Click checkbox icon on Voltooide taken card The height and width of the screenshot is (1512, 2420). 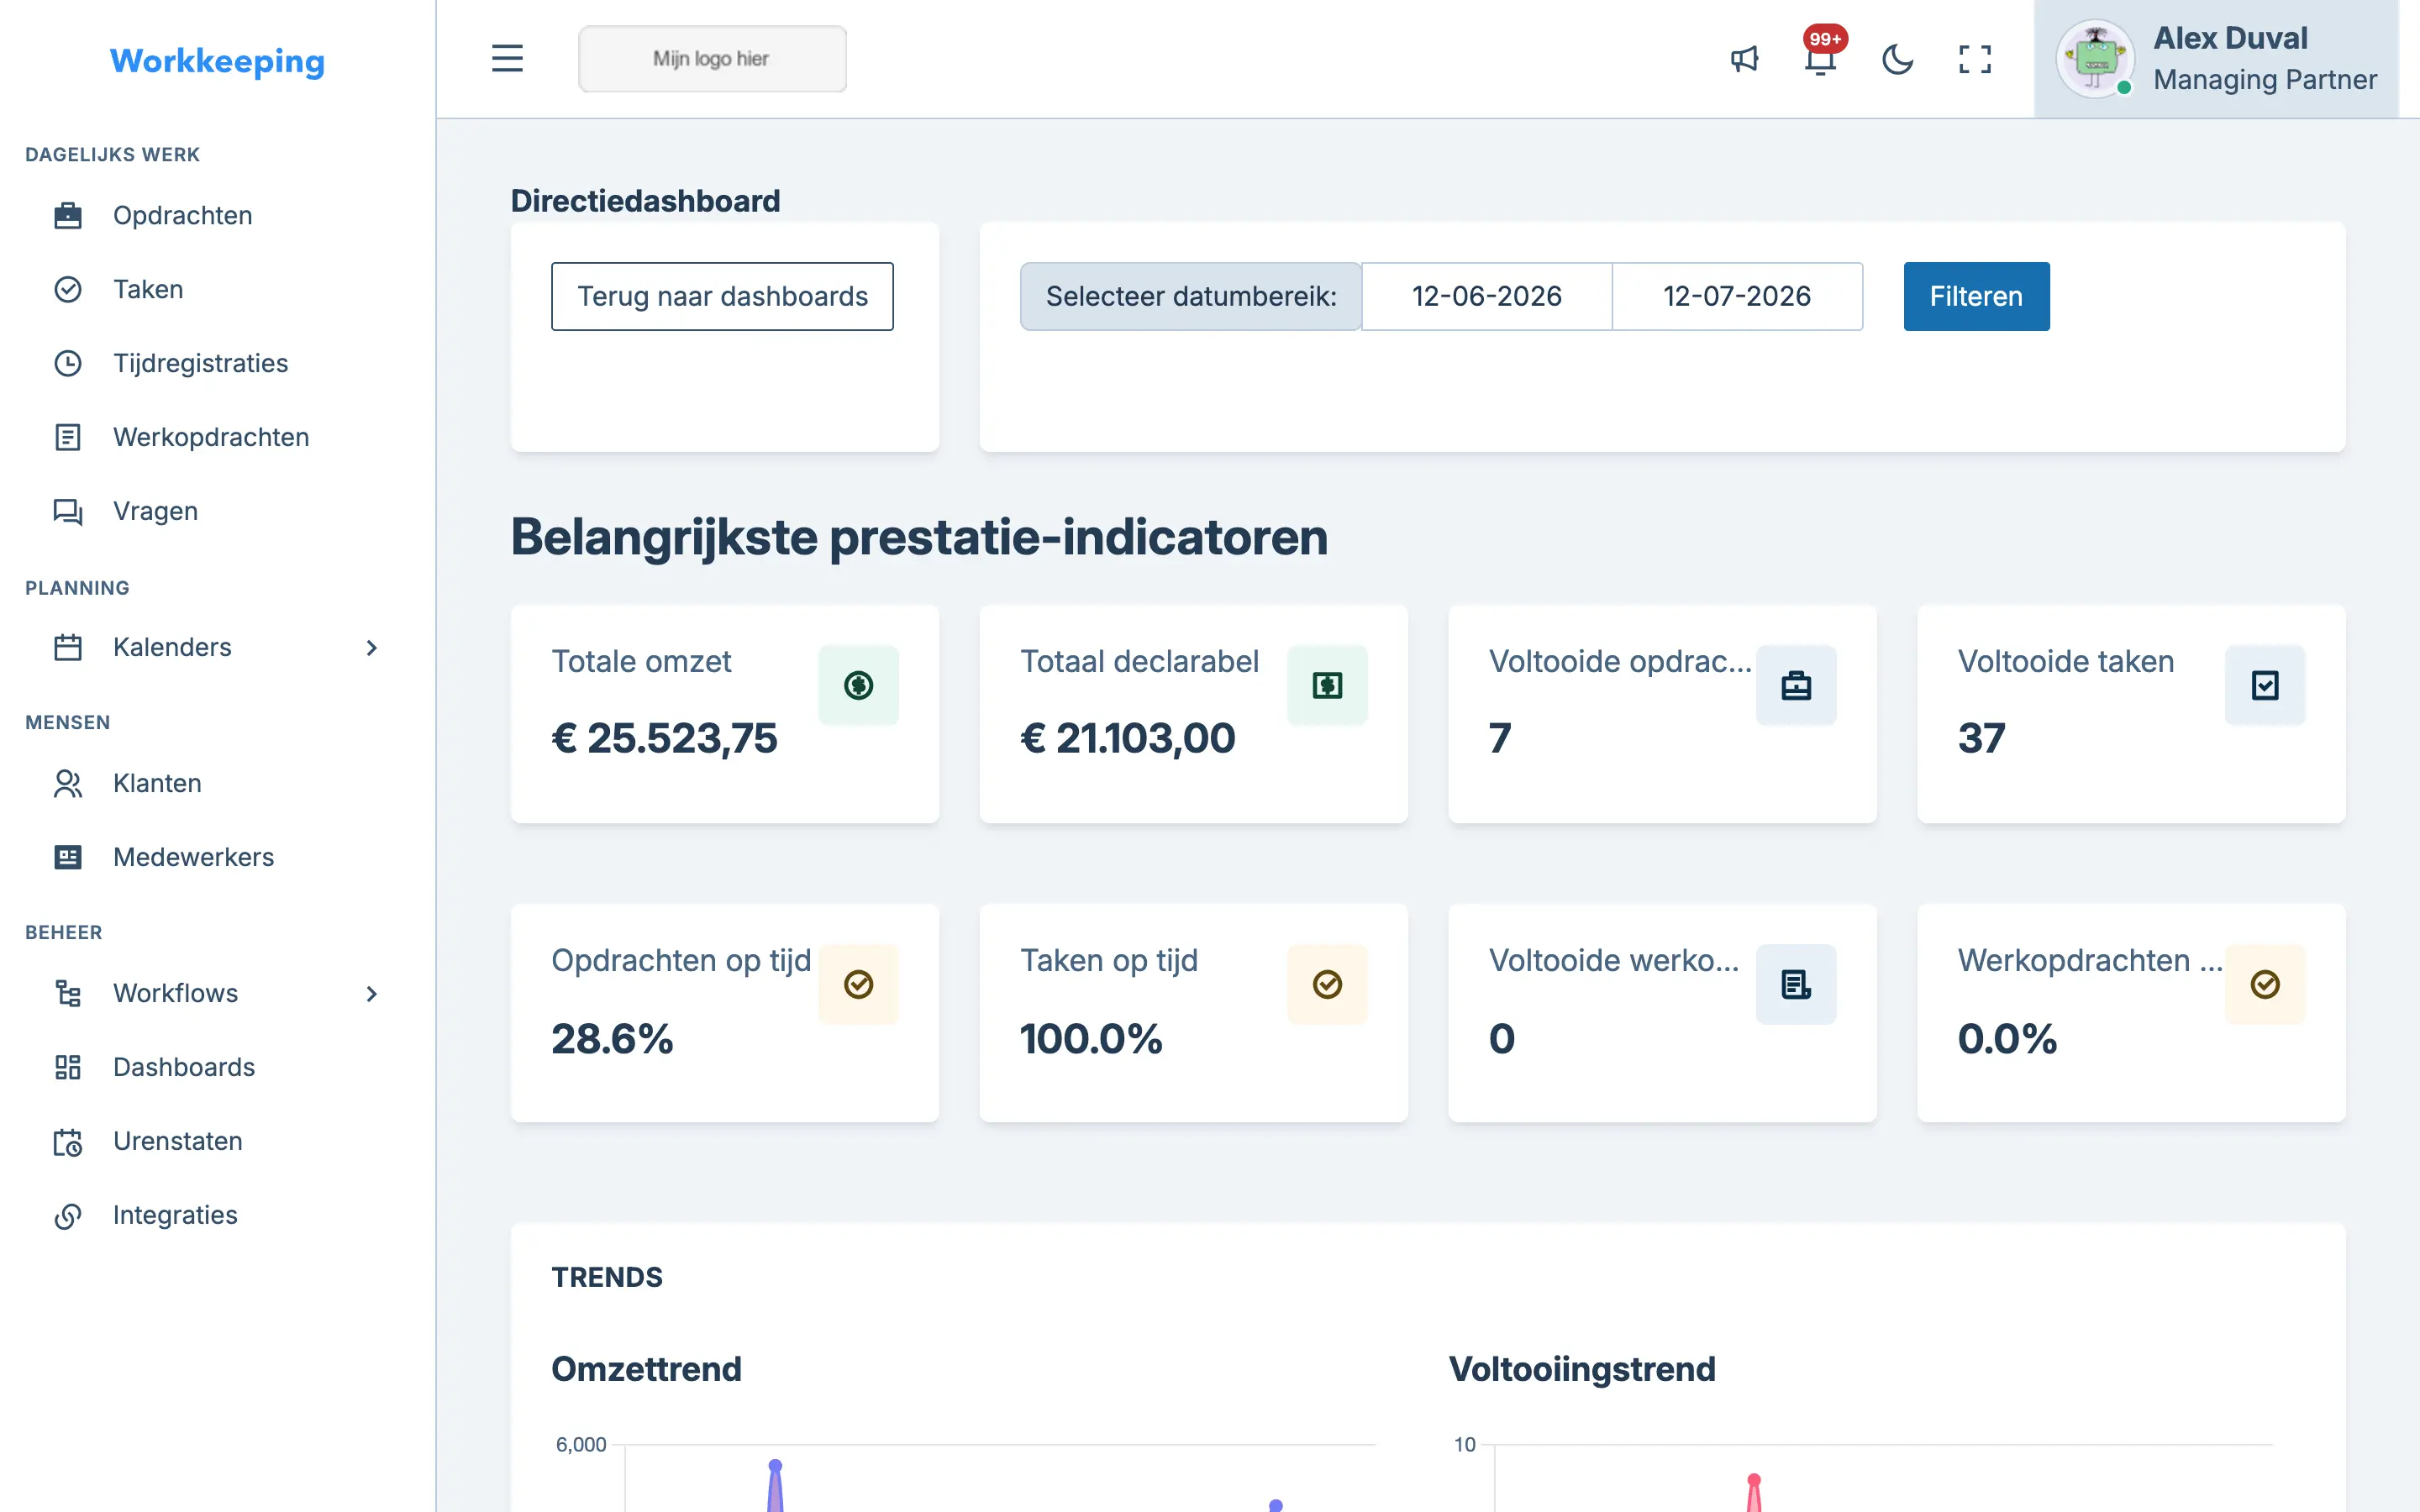[2264, 685]
